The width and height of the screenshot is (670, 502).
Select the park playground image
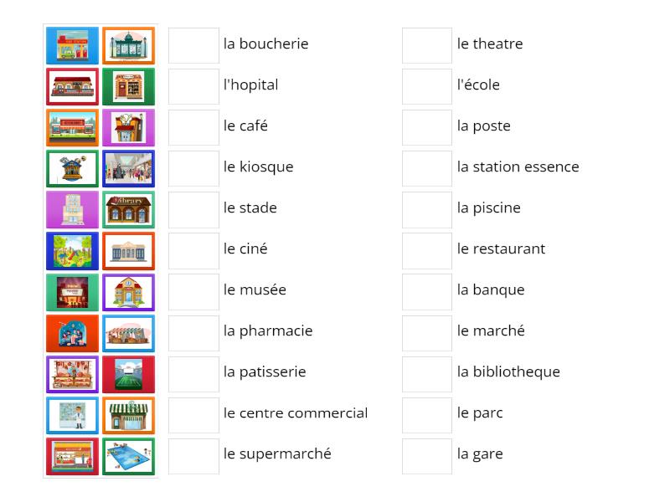73,250
